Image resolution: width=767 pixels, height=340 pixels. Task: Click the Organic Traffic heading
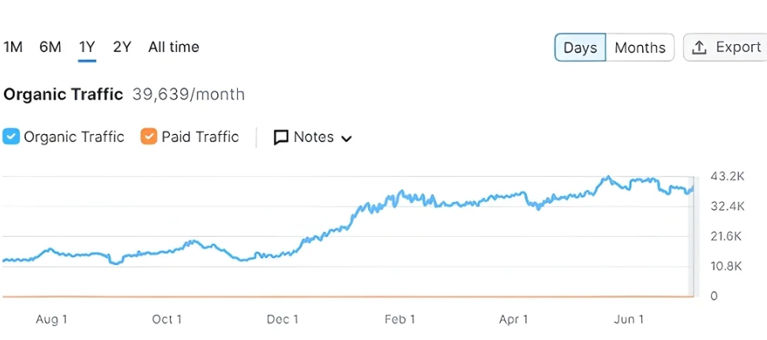pyautogui.click(x=63, y=95)
